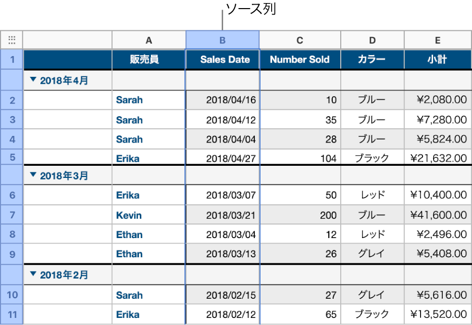472x325 pixels.
Task: Click the Number Sold value 104
Action: coord(300,158)
